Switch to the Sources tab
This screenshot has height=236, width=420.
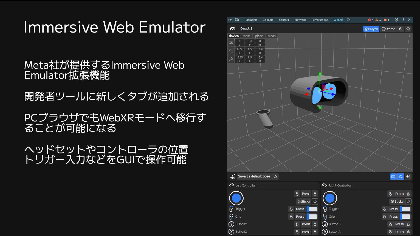coord(284,20)
